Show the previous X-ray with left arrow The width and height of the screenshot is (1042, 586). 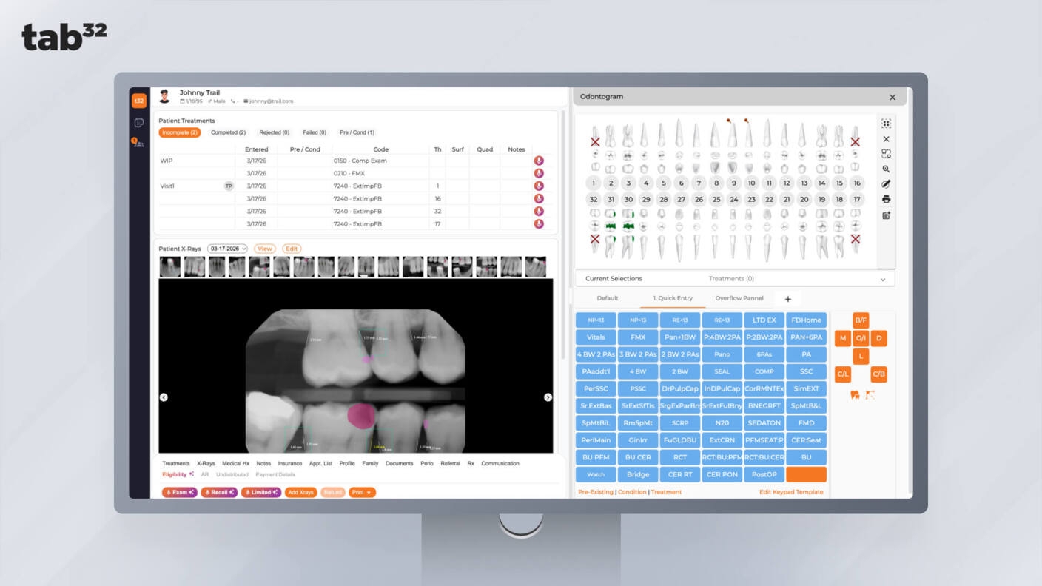(164, 397)
